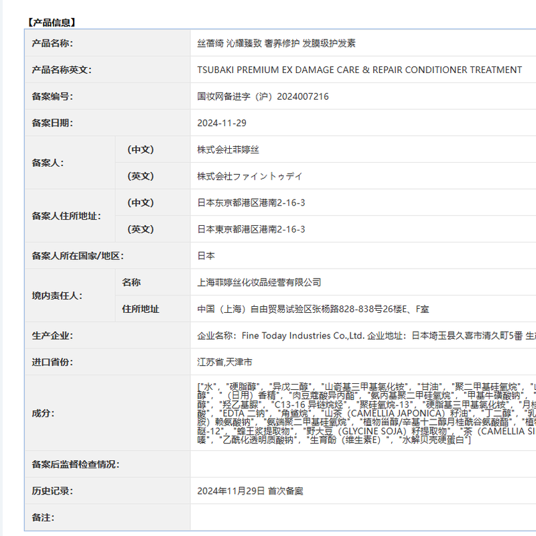Click the filing date 2024-11-29
Screen dimensions: 536x536
(x=222, y=123)
